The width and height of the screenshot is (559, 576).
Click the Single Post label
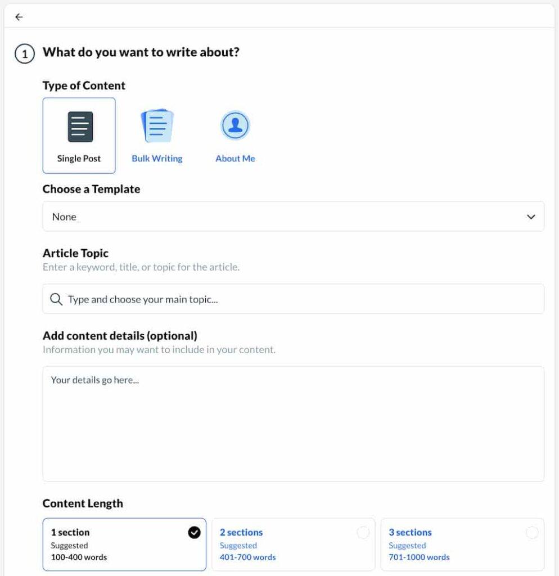79,159
